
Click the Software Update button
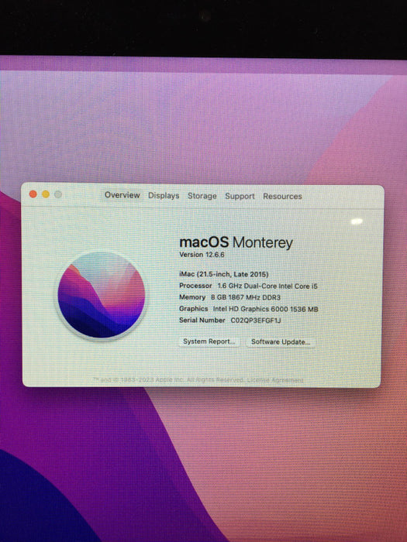tap(281, 342)
